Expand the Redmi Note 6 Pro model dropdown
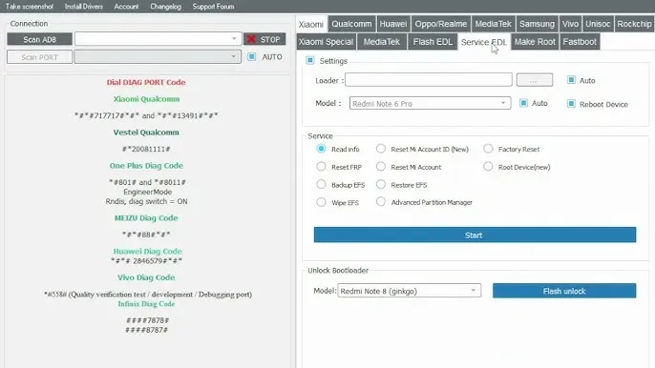The height and width of the screenshot is (368, 655). click(x=430, y=103)
